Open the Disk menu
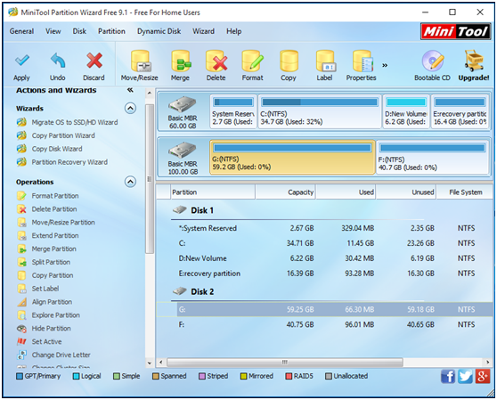The width and height of the screenshot is (497, 400). pyautogui.click(x=79, y=31)
